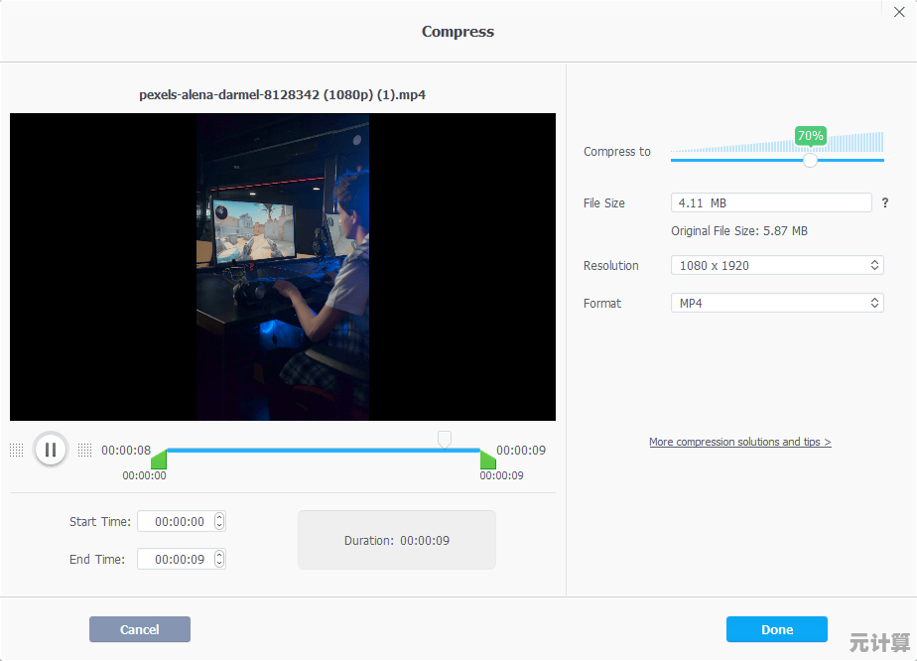Click the dotted icon left of pause
Viewport: 917px width, 661px height.
pos(17,451)
